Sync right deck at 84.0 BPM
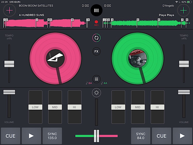 coord(141,136)
